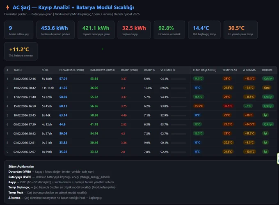Select the 'Bataryaya (kWh)' explanation label
The width and height of the screenshot is (279, 205).
tap(20, 177)
